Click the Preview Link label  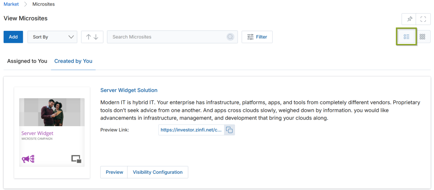(x=115, y=130)
